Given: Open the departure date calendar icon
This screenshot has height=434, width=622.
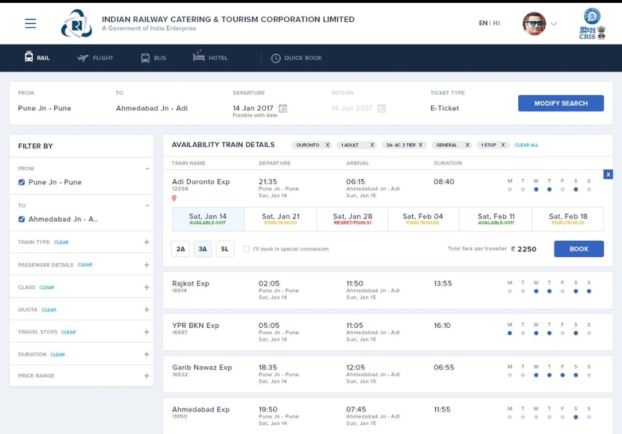Looking at the screenshot, I should click(x=282, y=108).
